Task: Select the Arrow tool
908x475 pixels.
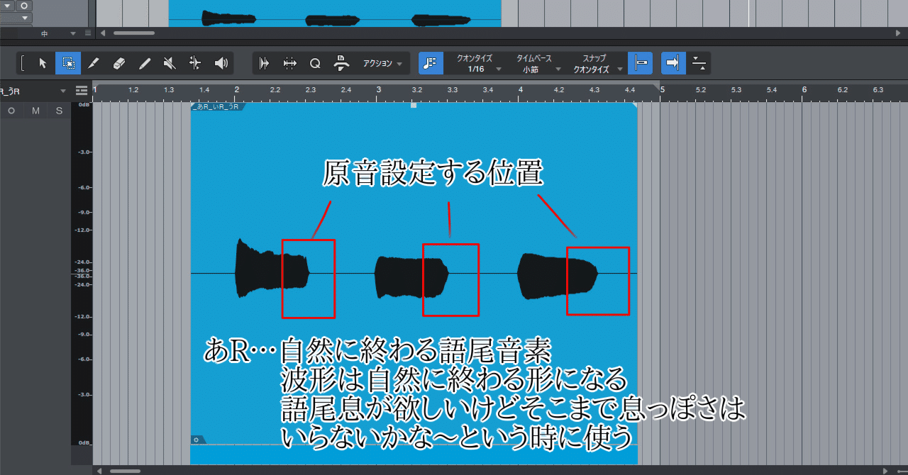Action: click(x=43, y=63)
